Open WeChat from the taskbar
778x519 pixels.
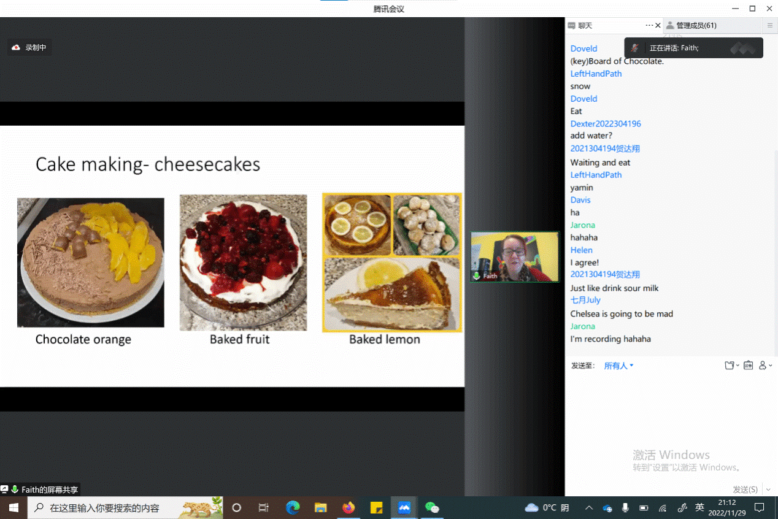pyautogui.click(x=432, y=508)
